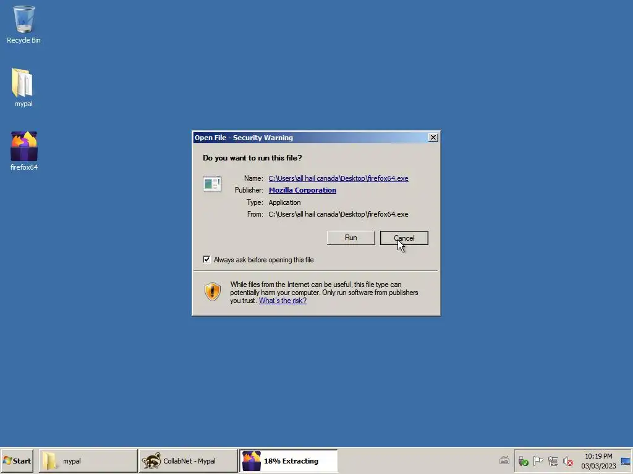
Task: Switch to the 18% Extracting taskbar item
Action: click(288, 460)
